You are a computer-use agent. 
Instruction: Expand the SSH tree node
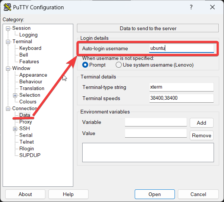coord(15,129)
